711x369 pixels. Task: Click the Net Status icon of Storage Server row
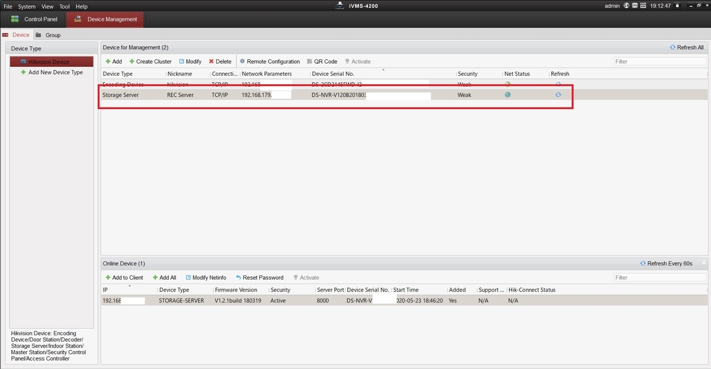coord(508,95)
